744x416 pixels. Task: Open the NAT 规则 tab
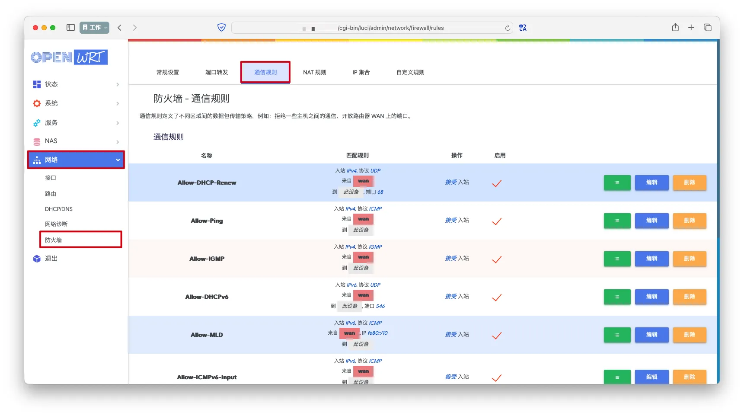(x=314, y=72)
